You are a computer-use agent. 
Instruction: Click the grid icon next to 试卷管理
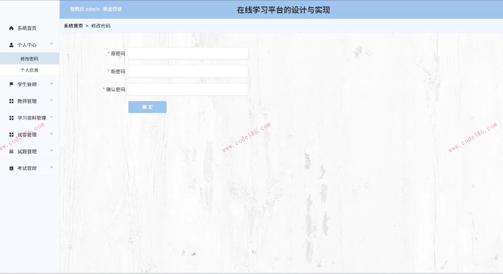[x=11, y=134]
